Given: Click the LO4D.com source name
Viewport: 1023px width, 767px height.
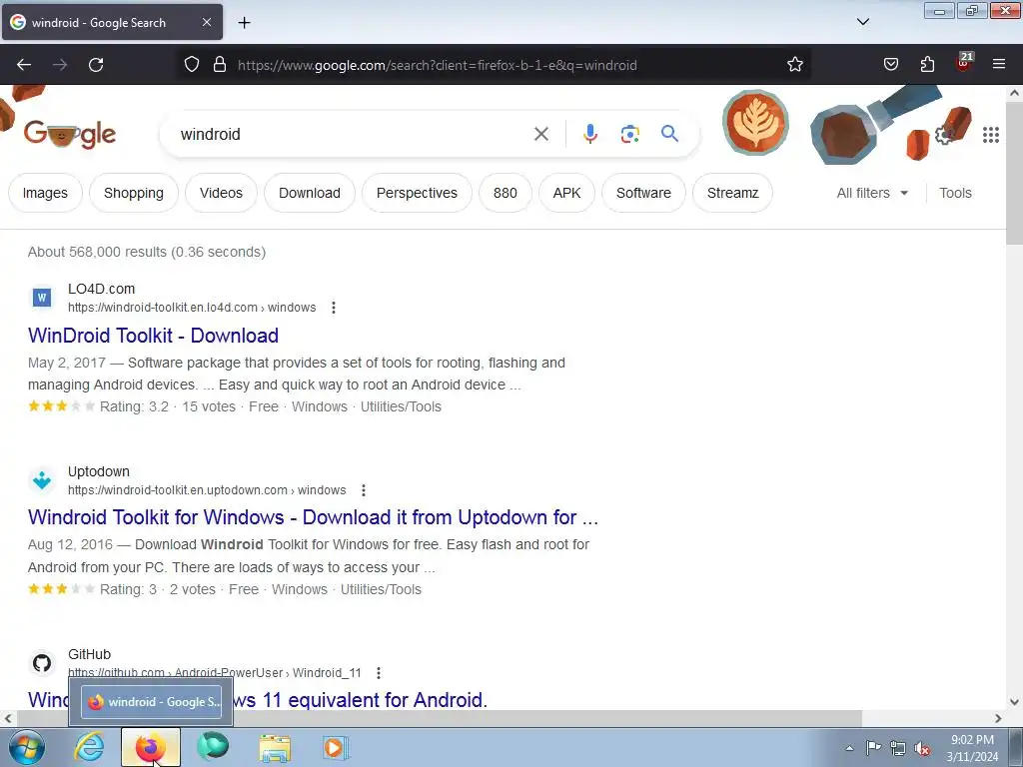Looking at the screenshot, I should [101, 289].
